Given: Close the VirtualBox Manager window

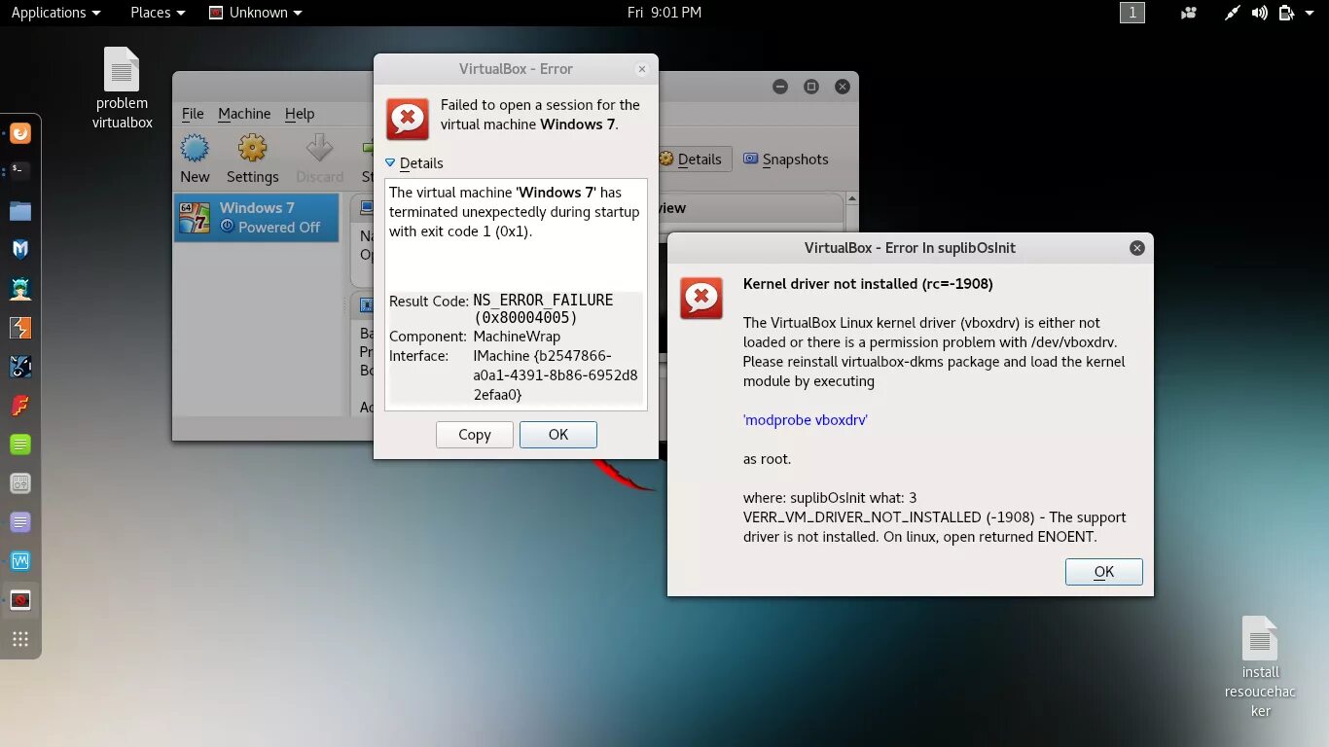Looking at the screenshot, I should pyautogui.click(x=843, y=87).
